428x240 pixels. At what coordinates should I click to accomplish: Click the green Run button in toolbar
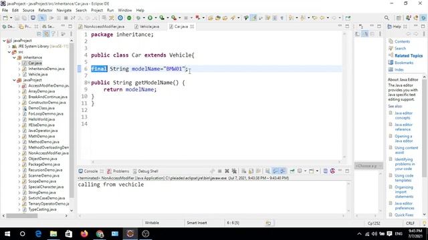150,18
